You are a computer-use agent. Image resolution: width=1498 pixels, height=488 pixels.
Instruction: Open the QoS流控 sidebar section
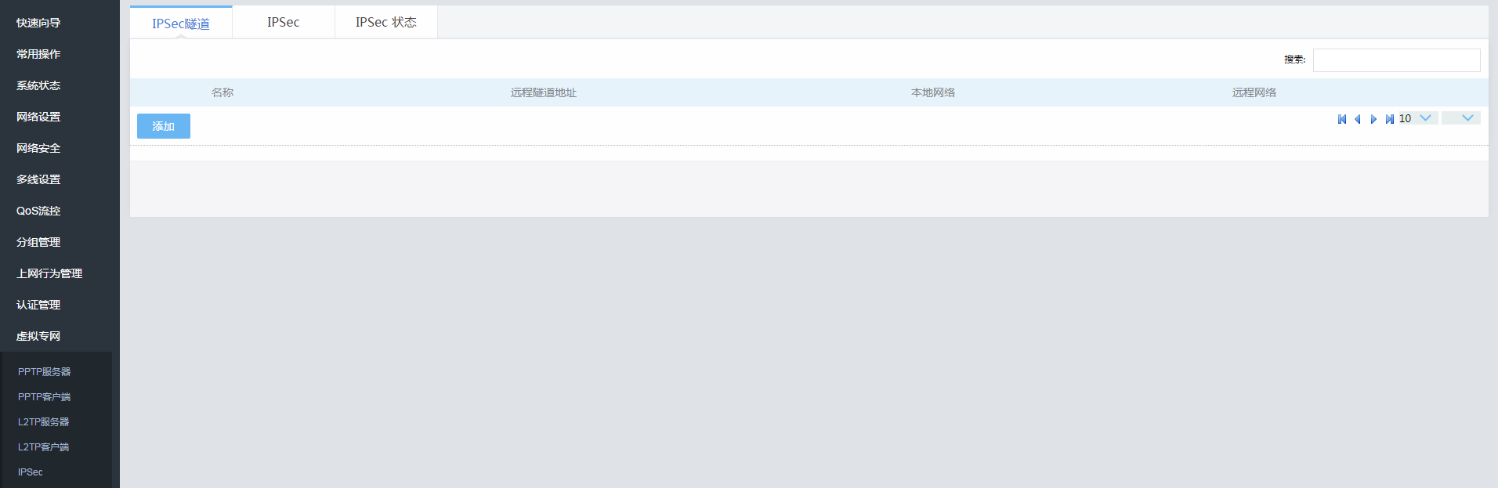[38, 211]
